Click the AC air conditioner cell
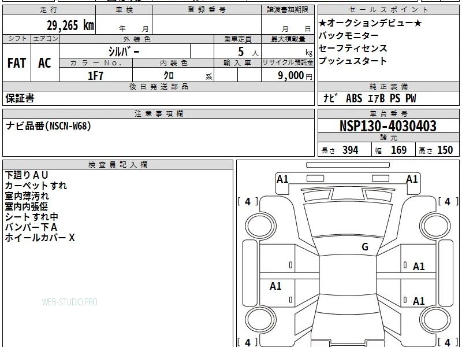 [45, 63]
